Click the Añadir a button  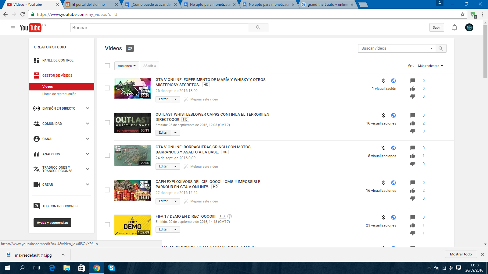(x=149, y=66)
